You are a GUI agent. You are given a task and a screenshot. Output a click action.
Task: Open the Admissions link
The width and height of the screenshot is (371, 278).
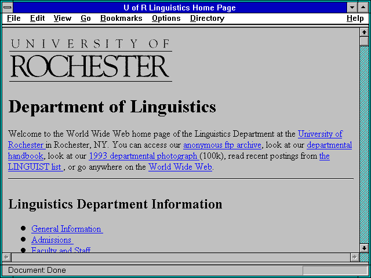pyautogui.click(x=52, y=240)
